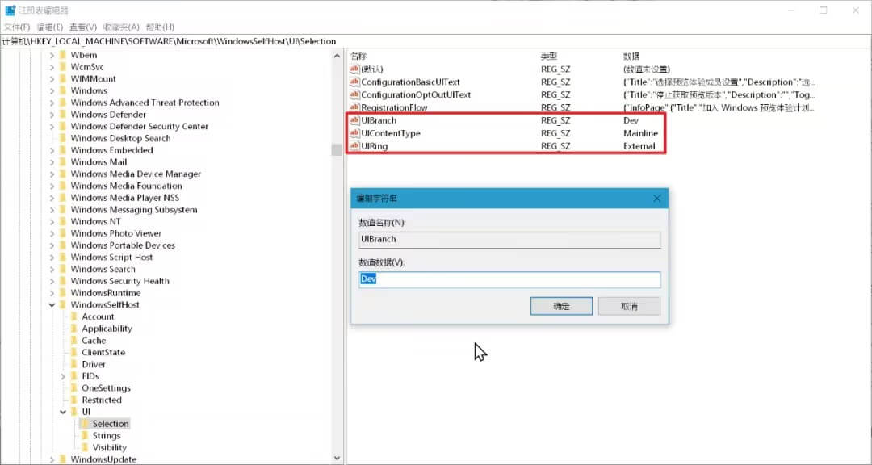Screen dimensions: 872x465
Task: Click the Registry Editor title bar icon
Action: click(9, 10)
